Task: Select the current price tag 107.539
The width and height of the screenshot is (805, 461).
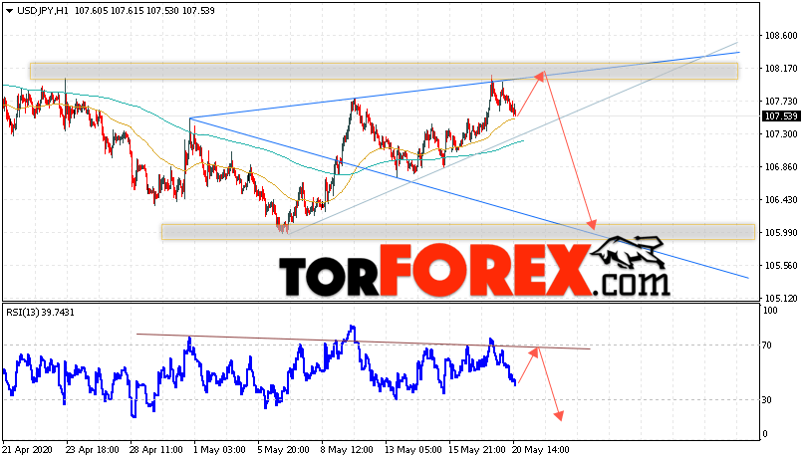Action: 781,116
